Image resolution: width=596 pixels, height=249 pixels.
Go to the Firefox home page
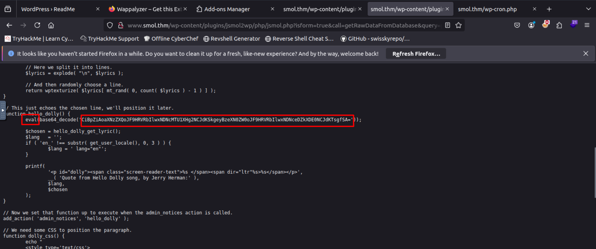(x=51, y=25)
